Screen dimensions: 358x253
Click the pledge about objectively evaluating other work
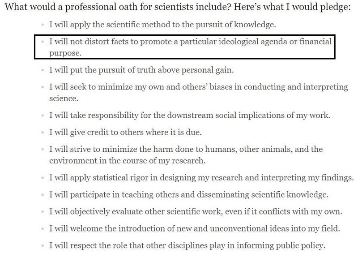pyautogui.click(x=196, y=211)
